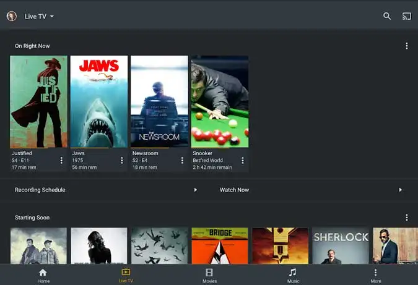Screen dimensions: 418x285
Task: Expand the Live TV source dropdown
Action: [x=39, y=17]
